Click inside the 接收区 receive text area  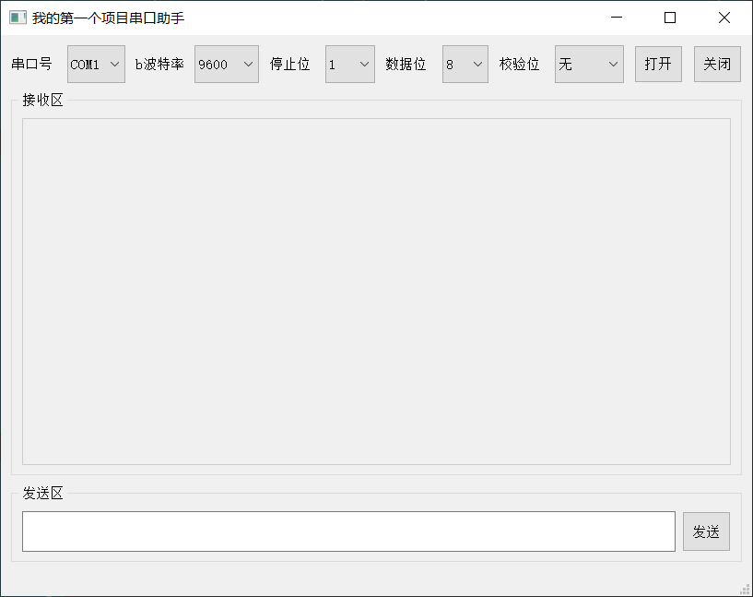pos(376,292)
